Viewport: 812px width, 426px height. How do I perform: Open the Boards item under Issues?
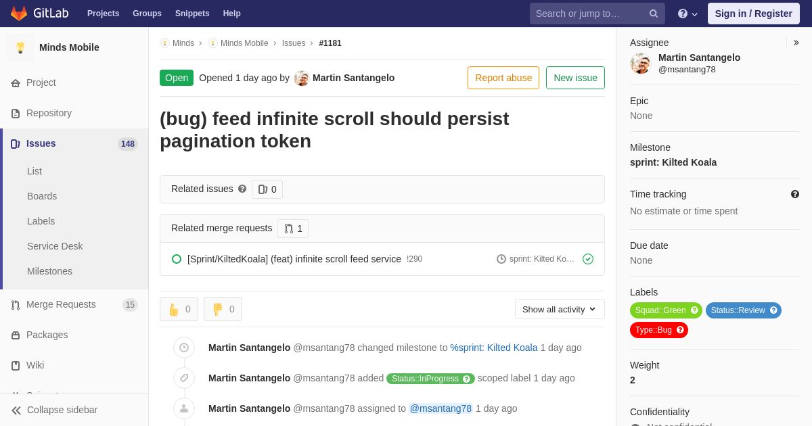click(42, 196)
